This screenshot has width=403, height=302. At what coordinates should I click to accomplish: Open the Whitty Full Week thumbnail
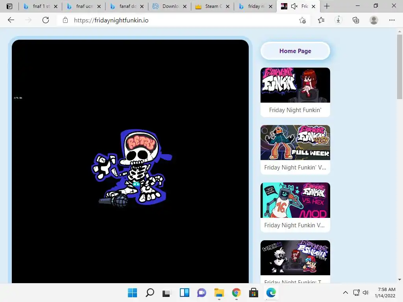pos(295,142)
